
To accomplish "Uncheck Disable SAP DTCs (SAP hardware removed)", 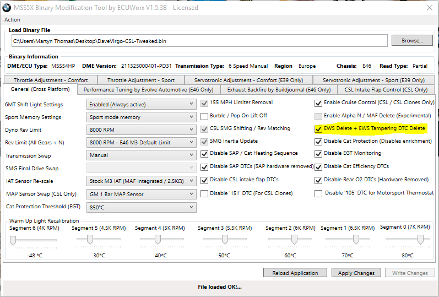I will (204, 167).
